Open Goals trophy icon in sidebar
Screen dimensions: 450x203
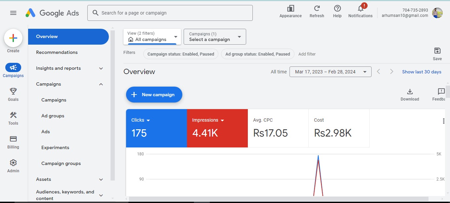(x=13, y=91)
